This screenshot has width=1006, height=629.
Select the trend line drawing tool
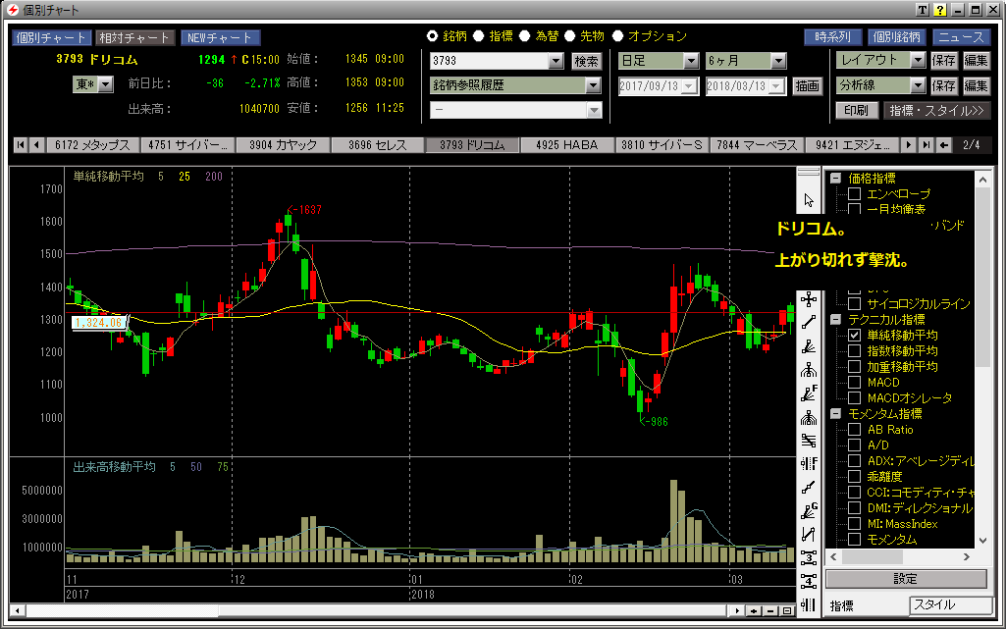809,322
